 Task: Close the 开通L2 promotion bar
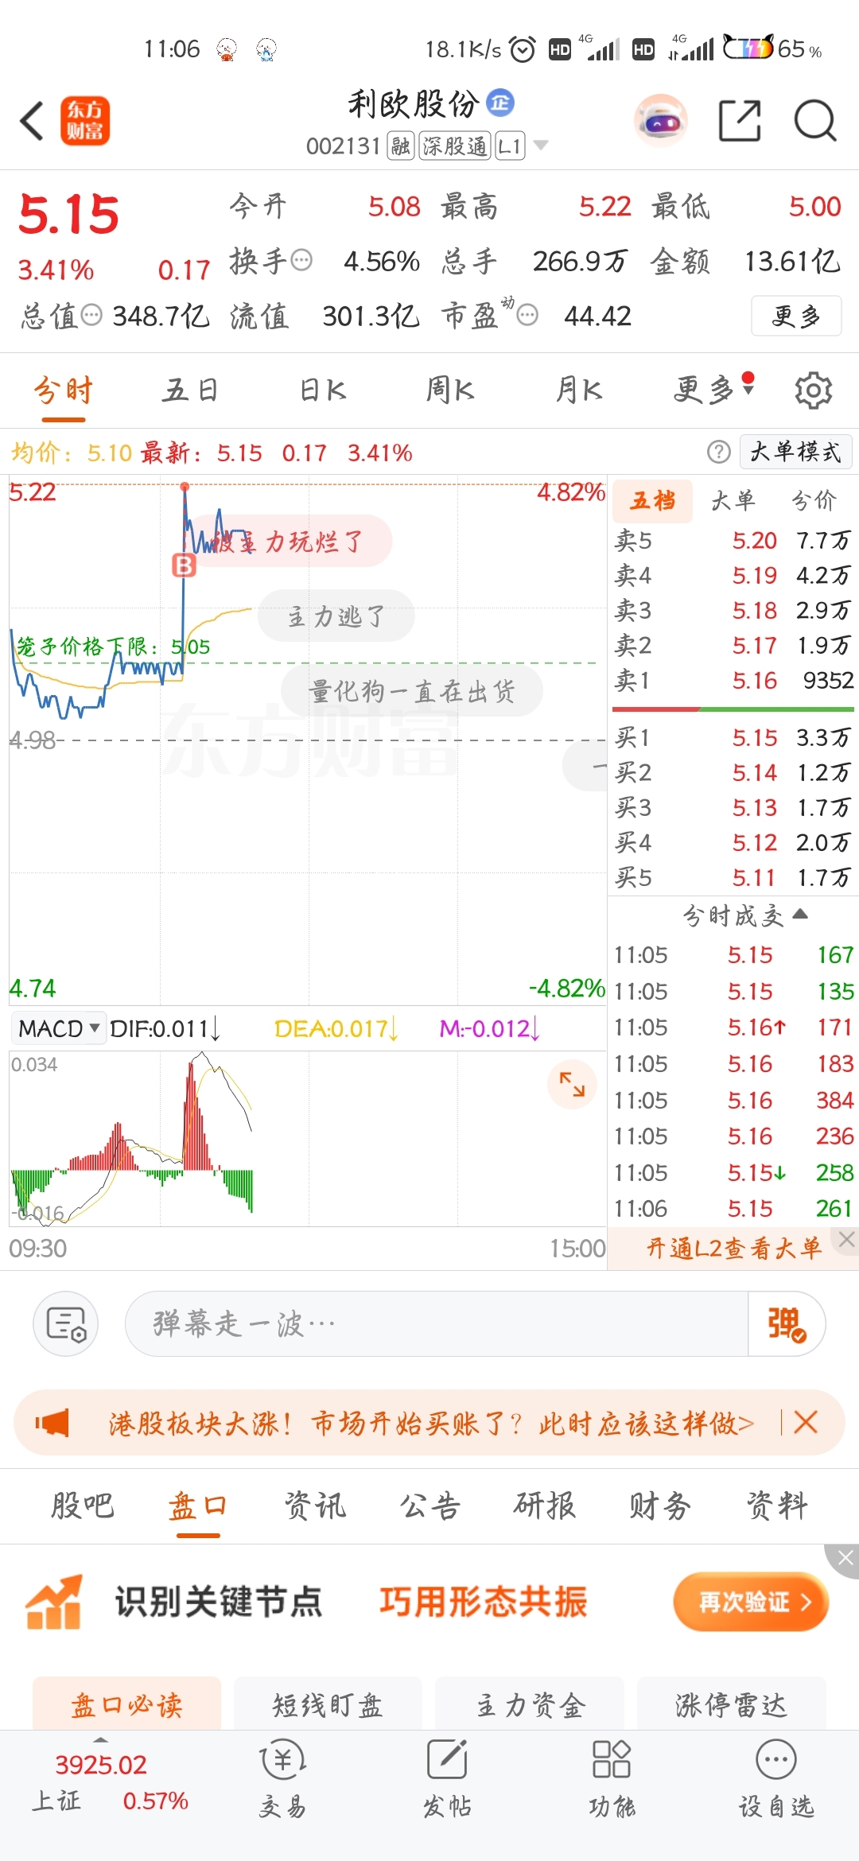click(846, 1239)
